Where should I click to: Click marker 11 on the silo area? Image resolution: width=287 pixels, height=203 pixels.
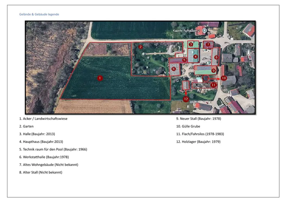coord(213,85)
